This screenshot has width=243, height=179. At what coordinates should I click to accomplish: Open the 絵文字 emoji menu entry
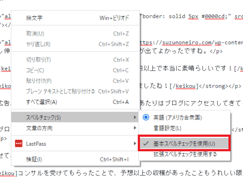pos(75,18)
